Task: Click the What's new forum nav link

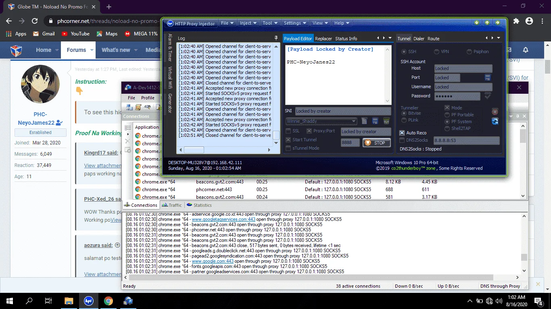Action: coord(116,50)
